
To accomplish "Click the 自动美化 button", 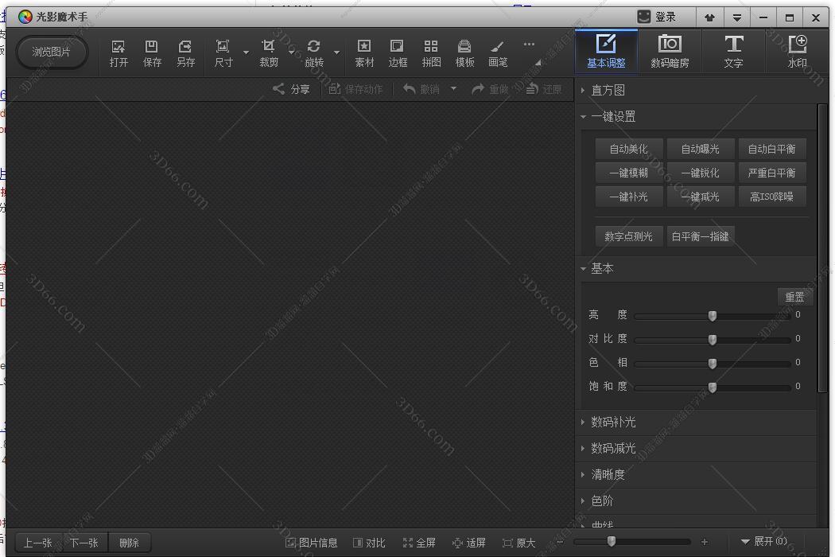I will (x=628, y=149).
